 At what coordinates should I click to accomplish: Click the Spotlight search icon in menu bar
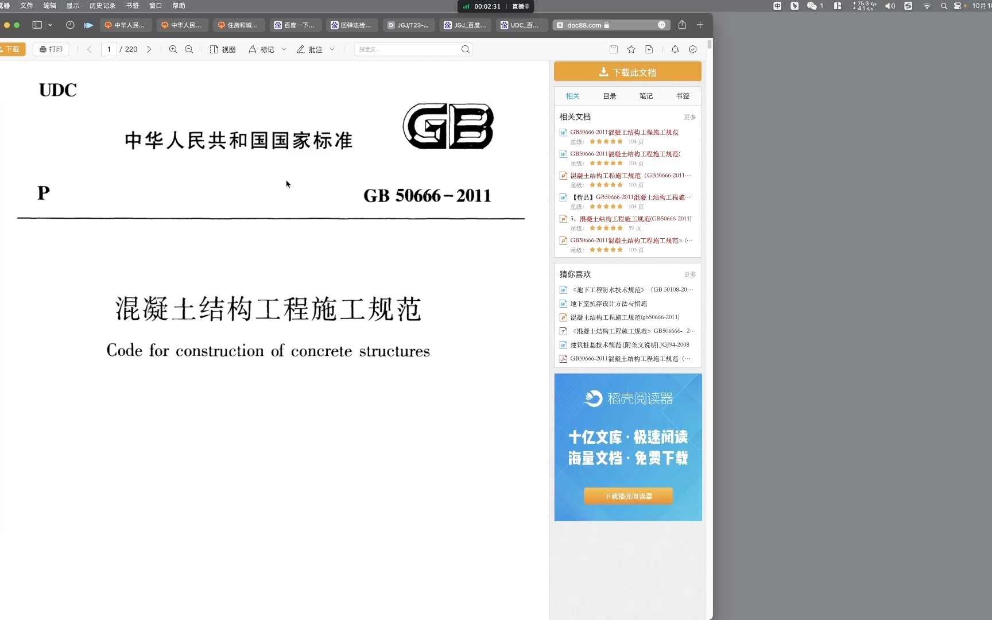[944, 6]
